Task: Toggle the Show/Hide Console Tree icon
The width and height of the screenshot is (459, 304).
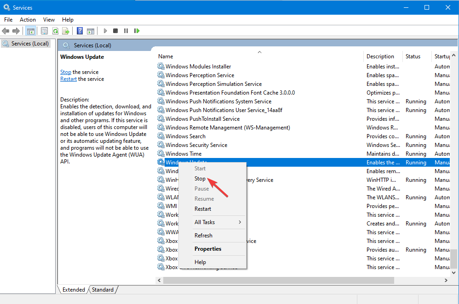Action: [x=31, y=31]
